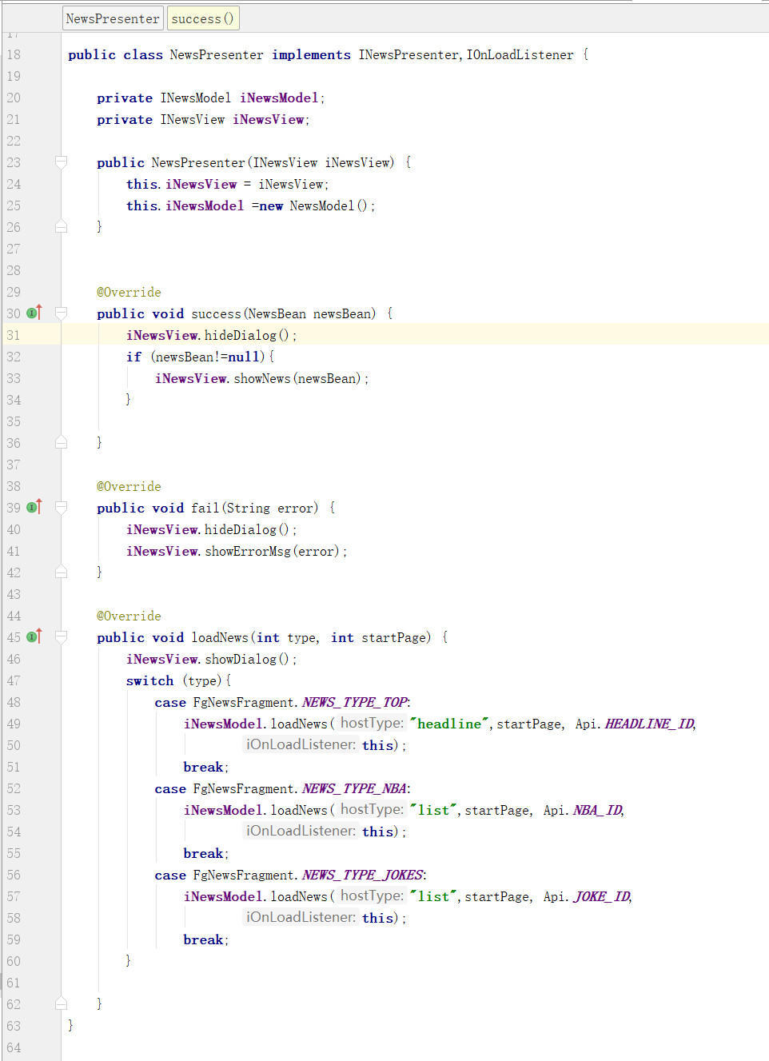Click IOnLoadListener in class declaration
The image size is (769, 1061).
pyautogui.click(x=520, y=54)
